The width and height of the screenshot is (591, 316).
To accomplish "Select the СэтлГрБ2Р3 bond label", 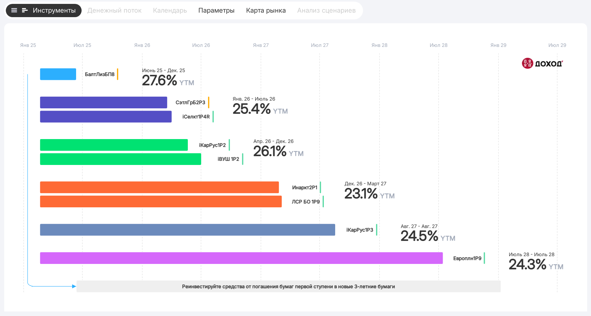I will [190, 103].
